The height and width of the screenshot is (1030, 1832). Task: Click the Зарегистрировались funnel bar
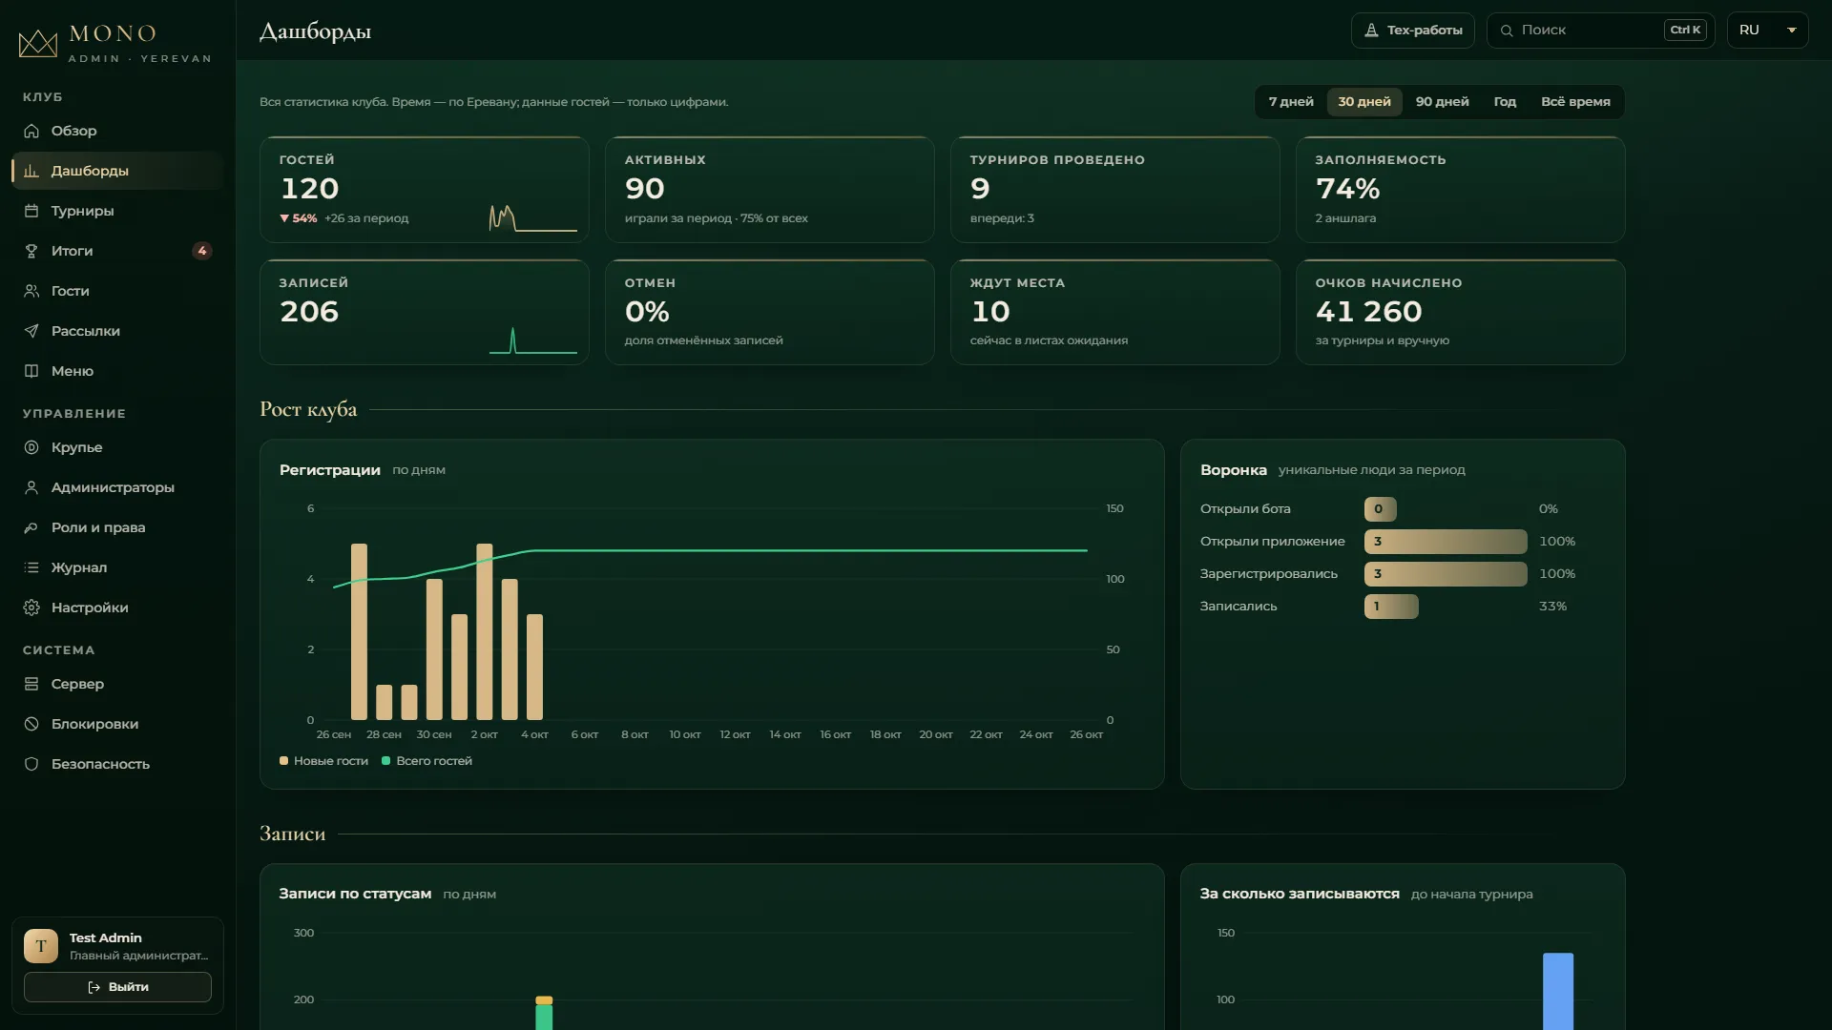coord(1446,574)
